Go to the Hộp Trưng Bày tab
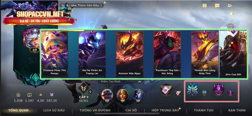Screen dimensions: 252x116 [x=165, y=110]
